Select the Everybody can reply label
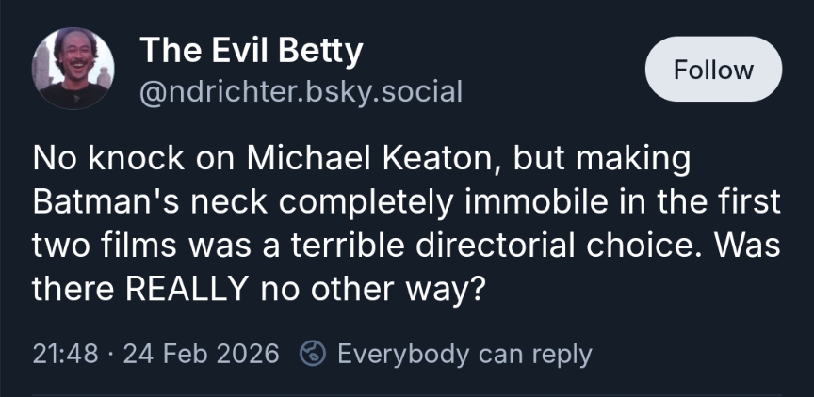The height and width of the screenshot is (397, 814). tap(464, 354)
